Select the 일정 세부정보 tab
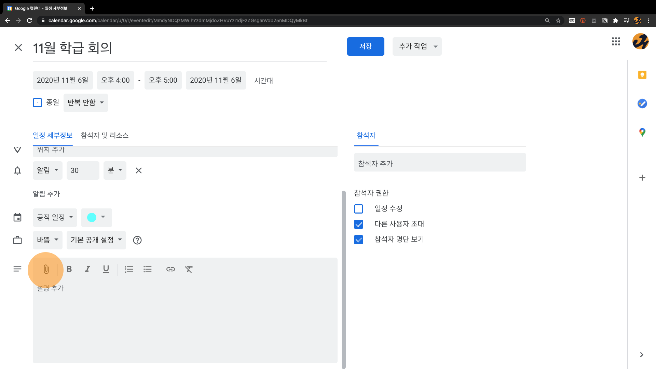Viewport: 656px width, 369px height. coord(53,135)
